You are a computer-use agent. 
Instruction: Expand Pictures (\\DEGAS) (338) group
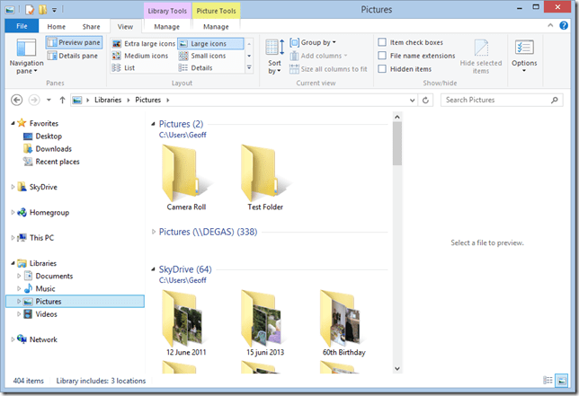tap(153, 232)
